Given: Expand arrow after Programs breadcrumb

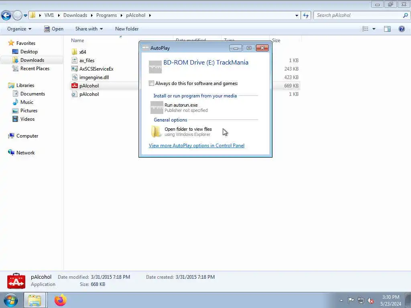Looking at the screenshot, I should [121, 16].
